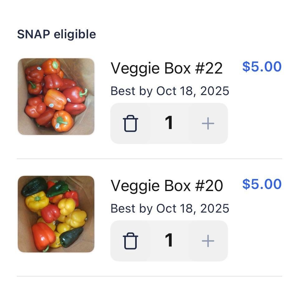This screenshot has width=299, height=283.
Task: Click the yellow pepper in the #20 photo
Action: click(37, 201)
